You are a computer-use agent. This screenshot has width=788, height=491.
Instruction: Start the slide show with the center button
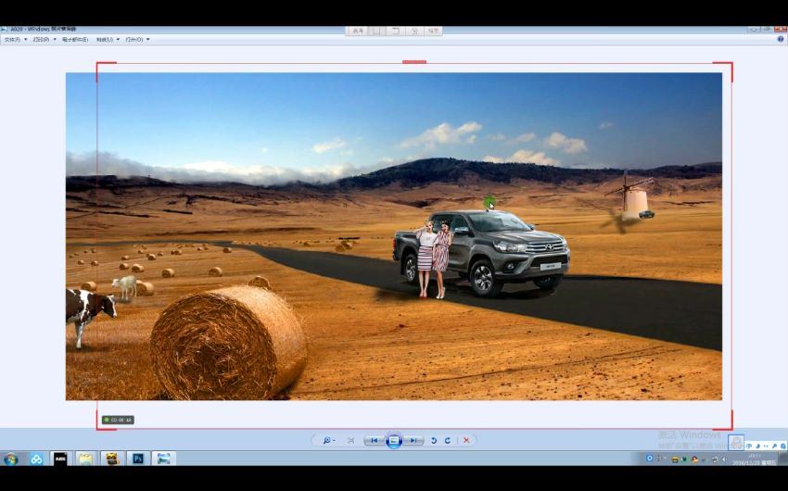point(394,440)
